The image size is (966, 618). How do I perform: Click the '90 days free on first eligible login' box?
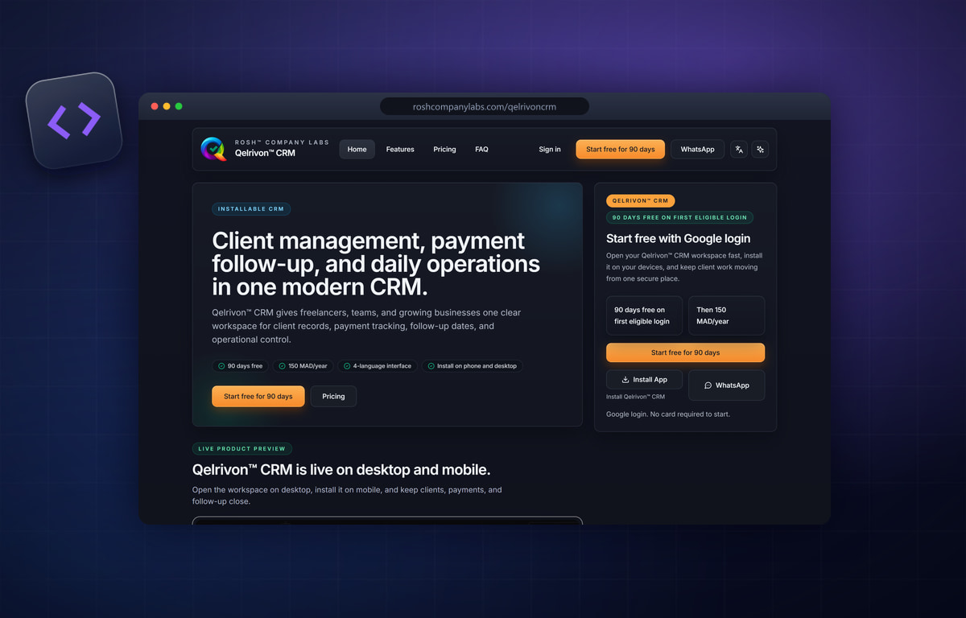click(x=644, y=315)
